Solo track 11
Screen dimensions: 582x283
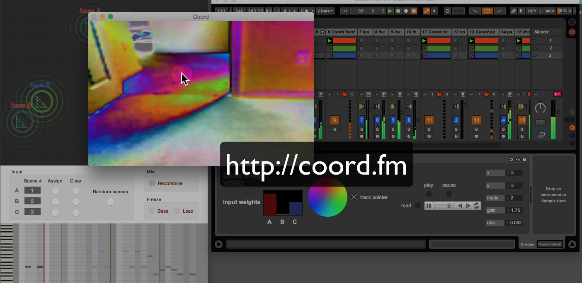pos(429,130)
